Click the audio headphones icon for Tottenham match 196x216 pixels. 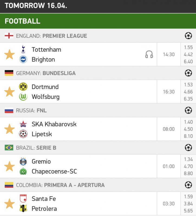pos(149,55)
